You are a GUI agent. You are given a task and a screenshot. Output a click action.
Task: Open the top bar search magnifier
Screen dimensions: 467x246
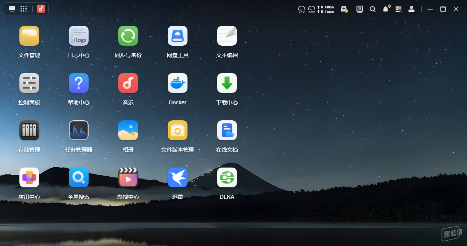(373, 9)
